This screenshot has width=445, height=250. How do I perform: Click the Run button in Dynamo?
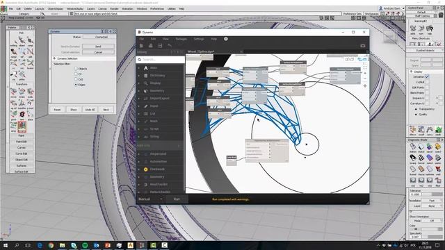(x=177, y=199)
